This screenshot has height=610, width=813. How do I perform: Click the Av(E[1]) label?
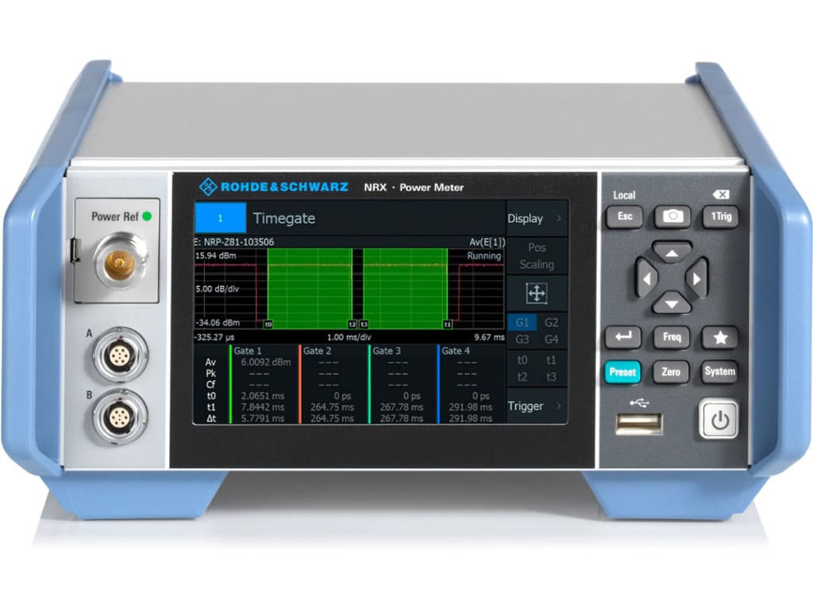487,242
